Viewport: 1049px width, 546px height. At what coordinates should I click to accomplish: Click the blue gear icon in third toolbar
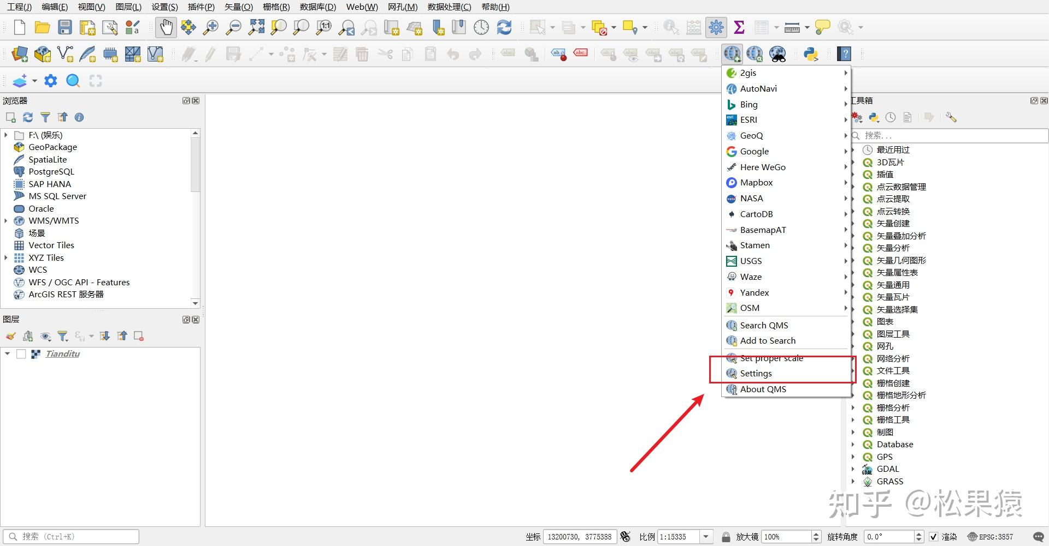pos(51,81)
